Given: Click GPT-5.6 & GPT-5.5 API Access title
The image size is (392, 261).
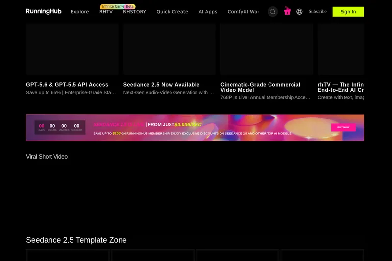Looking at the screenshot, I should (x=67, y=85).
